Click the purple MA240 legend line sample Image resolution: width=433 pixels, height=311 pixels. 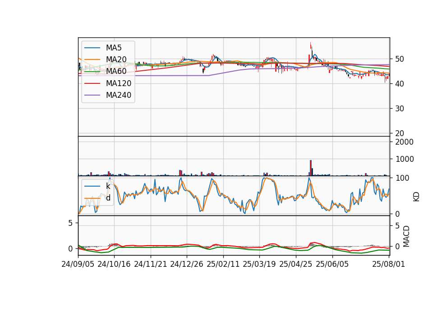pyautogui.click(x=92, y=95)
